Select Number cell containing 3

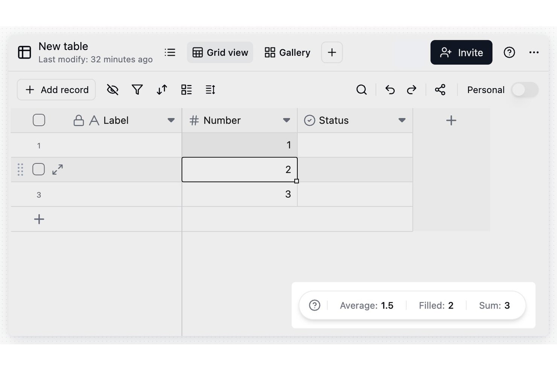point(240,194)
